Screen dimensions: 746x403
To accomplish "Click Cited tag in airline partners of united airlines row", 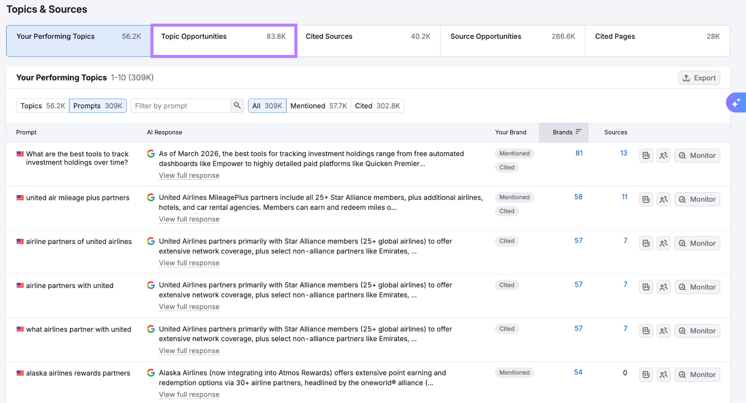I will [x=507, y=241].
